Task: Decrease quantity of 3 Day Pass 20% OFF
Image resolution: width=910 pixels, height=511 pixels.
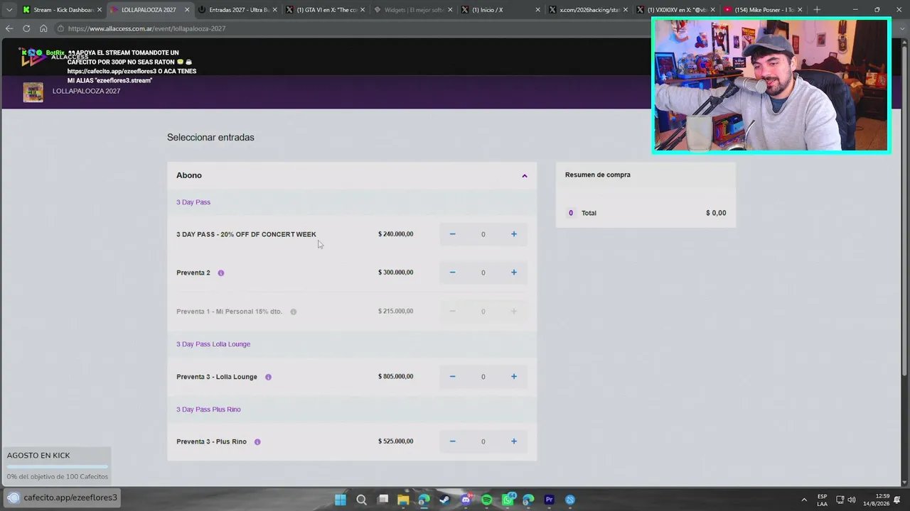Action: pyautogui.click(x=452, y=234)
